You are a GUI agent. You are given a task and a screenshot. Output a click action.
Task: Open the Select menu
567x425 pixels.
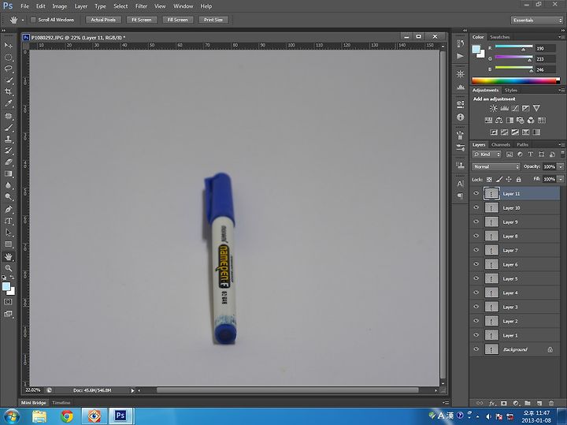point(120,6)
